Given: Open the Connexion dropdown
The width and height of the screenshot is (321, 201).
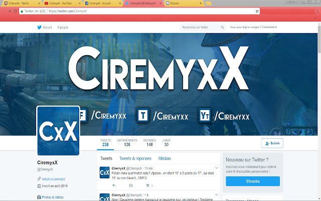Looking at the screenshot, I should coord(269,27).
